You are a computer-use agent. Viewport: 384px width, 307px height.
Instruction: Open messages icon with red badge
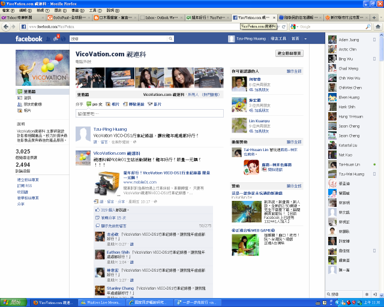pos(56,38)
